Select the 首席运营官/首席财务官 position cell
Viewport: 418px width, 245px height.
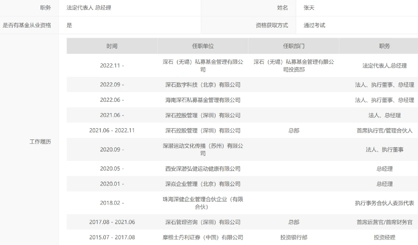coord(384,222)
